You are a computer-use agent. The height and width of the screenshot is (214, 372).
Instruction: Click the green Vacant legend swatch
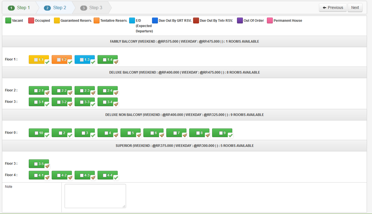click(x=8, y=20)
